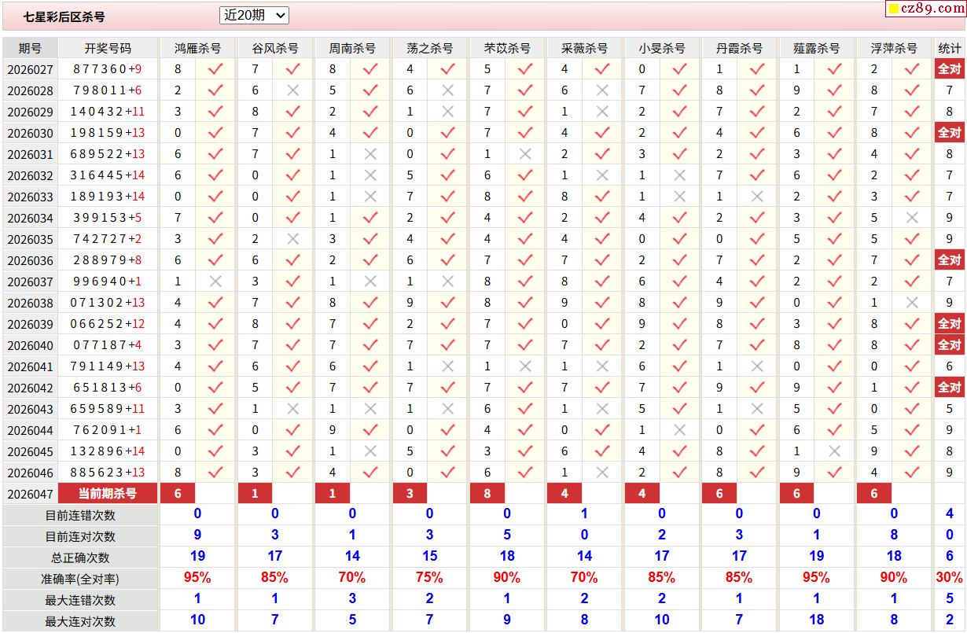This screenshot has height=633, width=967.
Task: Select the 目前连对次数 row label
Action: coord(80,537)
